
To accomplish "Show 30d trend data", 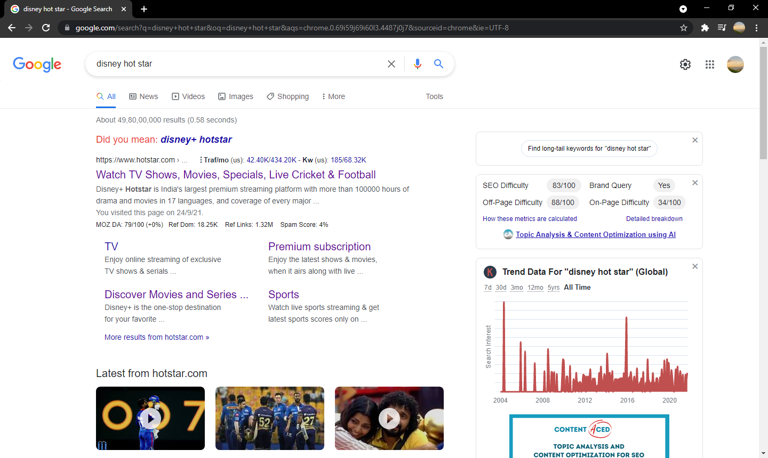I will pos(501,288).
